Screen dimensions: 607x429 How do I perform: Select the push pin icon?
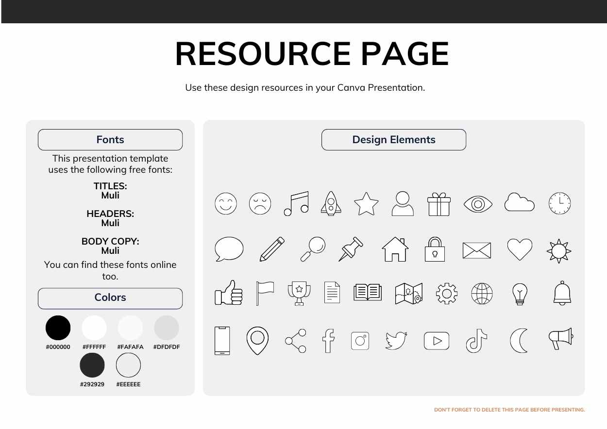click(x=352, y=249)
